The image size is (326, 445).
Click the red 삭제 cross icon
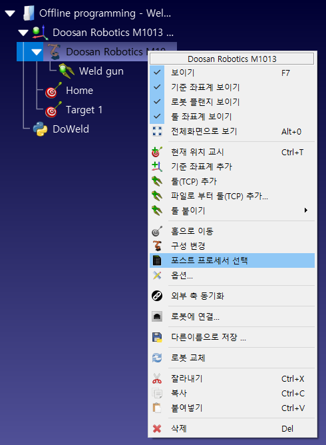[157, 428]
